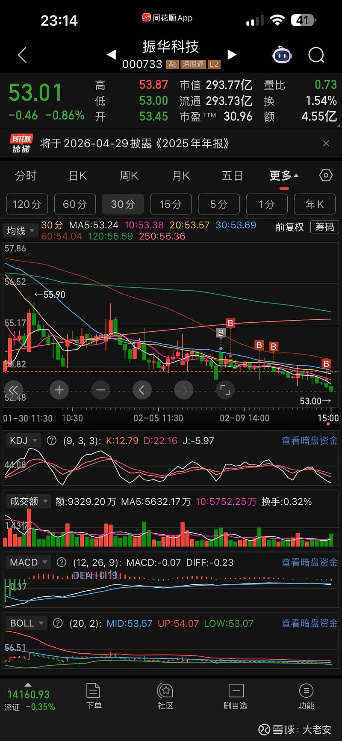342x741 pixels.
Task: Select the 1分 interval
Action: [x=267, y=204]
